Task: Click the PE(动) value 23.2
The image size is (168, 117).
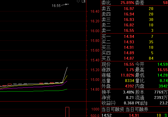Action: [164, 103]
